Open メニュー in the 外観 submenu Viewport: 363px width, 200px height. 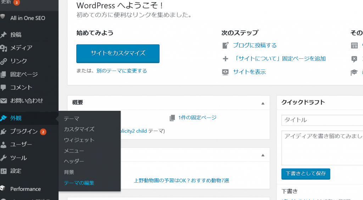pyautogui.click(x=74, y=151)
